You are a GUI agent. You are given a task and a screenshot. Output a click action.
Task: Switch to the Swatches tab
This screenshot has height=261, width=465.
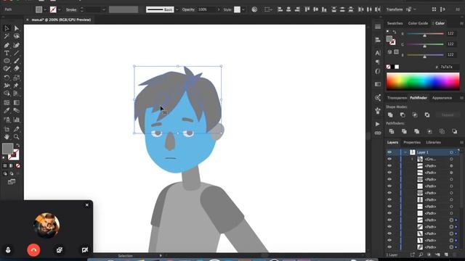tap(395, 23)
